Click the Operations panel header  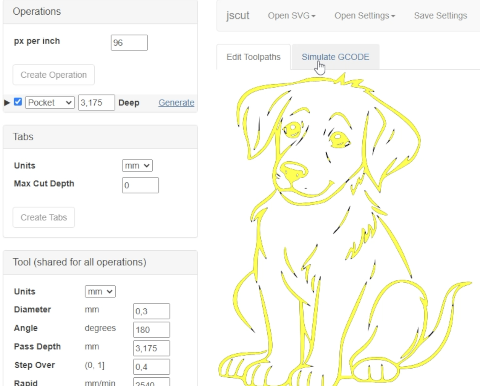coord(100,12)
